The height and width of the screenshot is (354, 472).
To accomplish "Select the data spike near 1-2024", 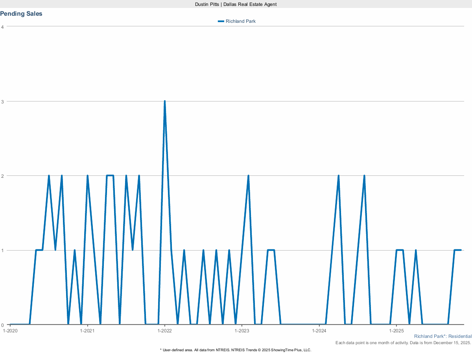I will (x=339, y=175).
